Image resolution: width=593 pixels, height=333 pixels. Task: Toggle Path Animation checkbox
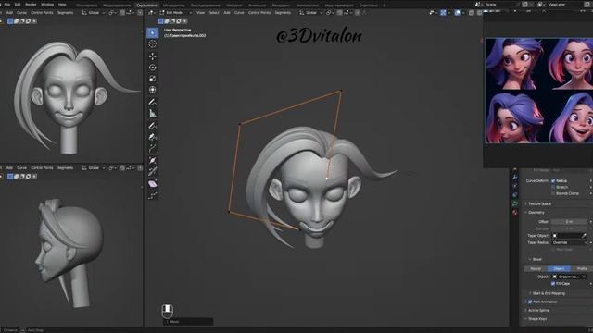pos(530,302)
